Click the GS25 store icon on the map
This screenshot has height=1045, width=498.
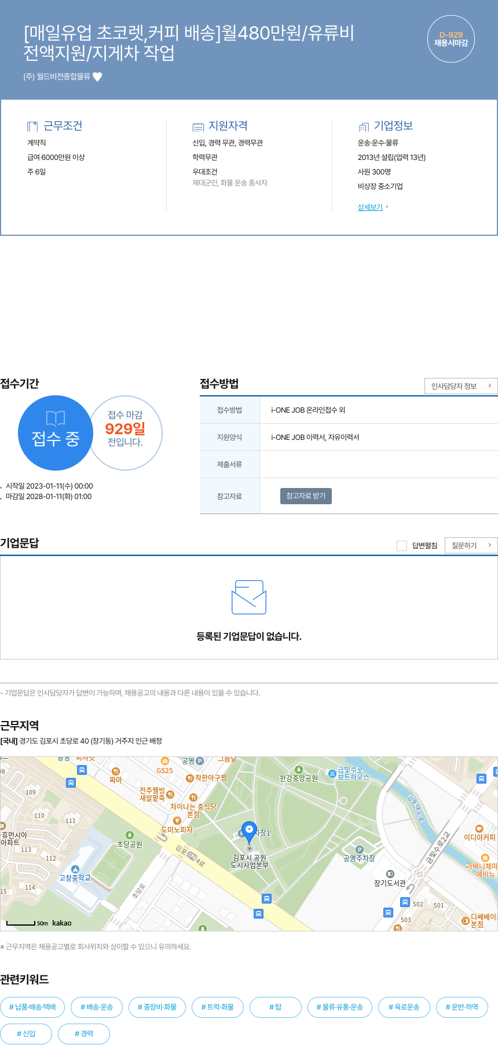point(164,761)
